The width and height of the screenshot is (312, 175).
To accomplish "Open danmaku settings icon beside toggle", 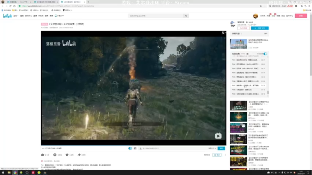I will [x=135, y=149].
